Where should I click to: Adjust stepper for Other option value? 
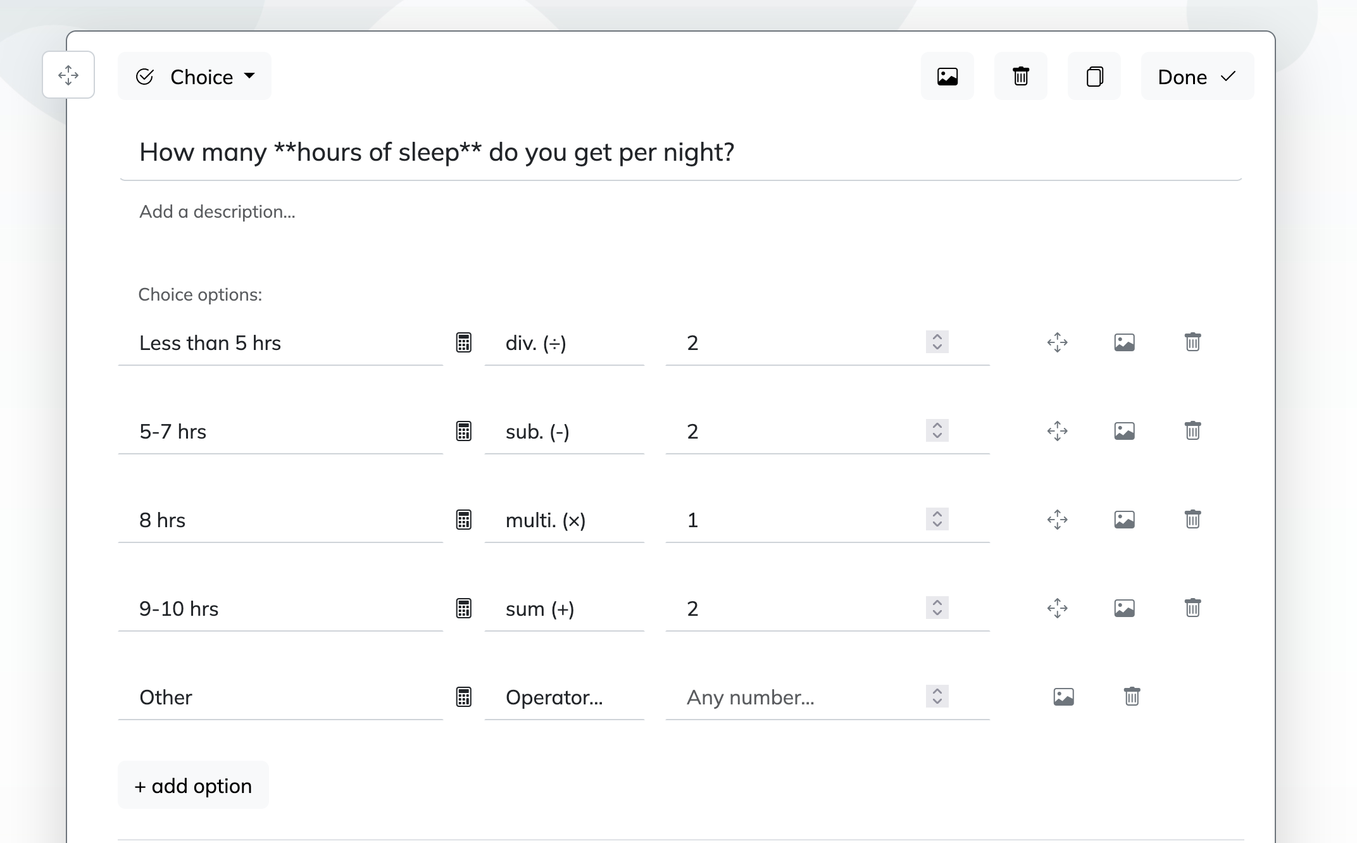pos(937,697)
